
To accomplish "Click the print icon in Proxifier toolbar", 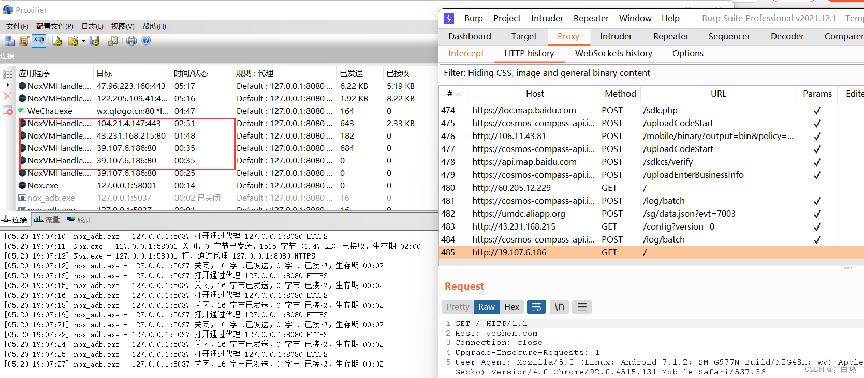I will pos(131,40).
